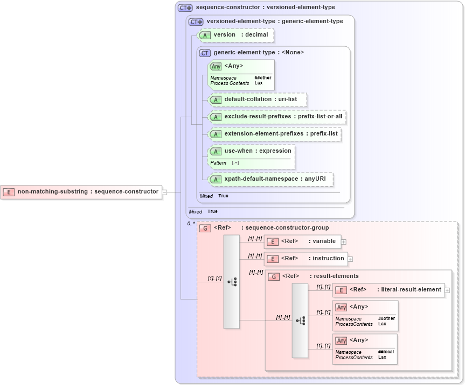Toggle the CT+ badge on sequence-constructor
This screenshot has width=465, height=385.
click(x=185, y=7)
